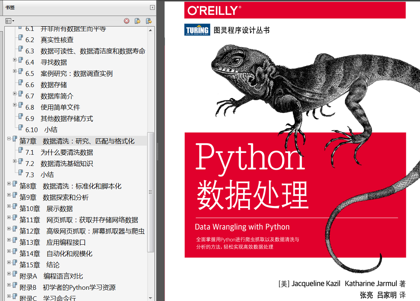Click bookmark icon beside 第9章 数据探索和分析
This screenshot has width=420, height=301.
point(15,195)
